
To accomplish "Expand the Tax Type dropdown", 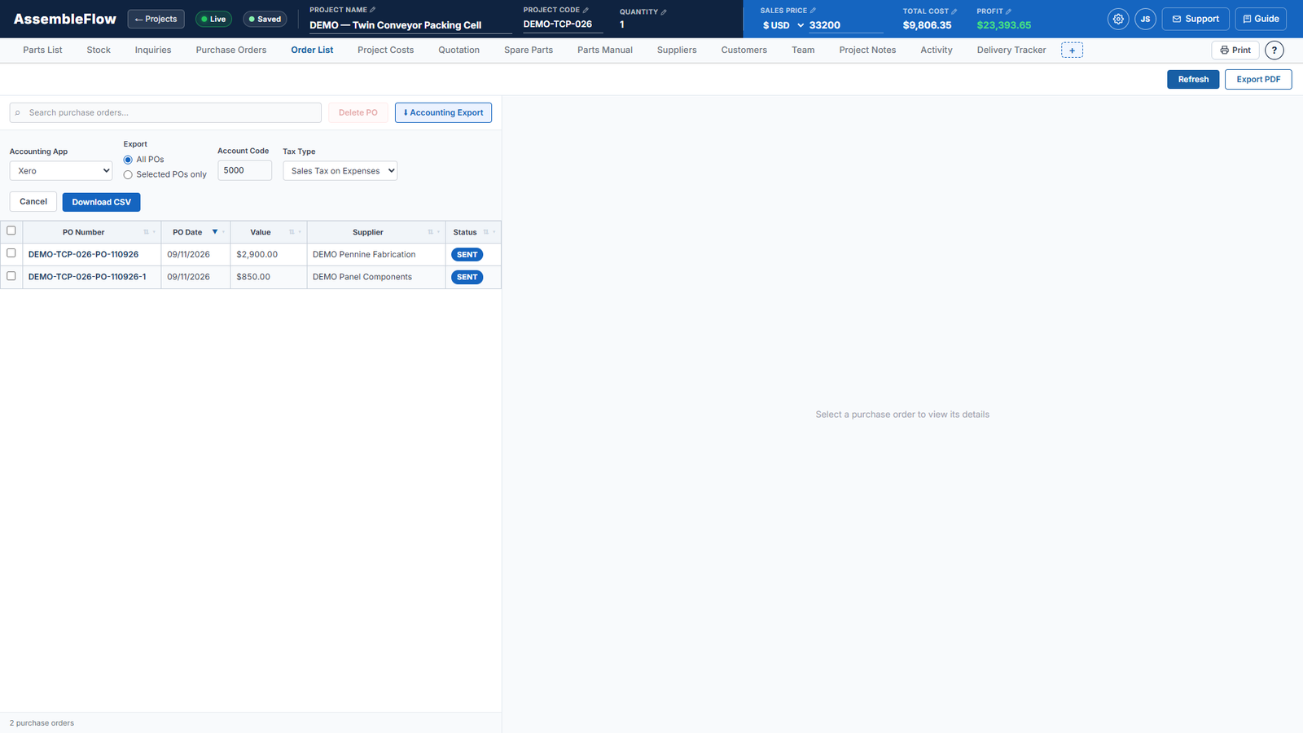I will click(x=340, y=171).
